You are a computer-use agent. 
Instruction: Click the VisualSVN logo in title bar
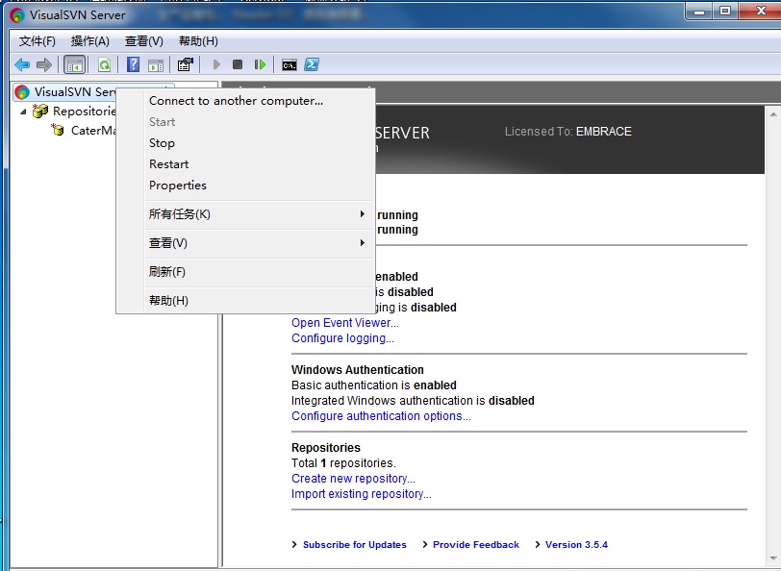tap(17, 15)
